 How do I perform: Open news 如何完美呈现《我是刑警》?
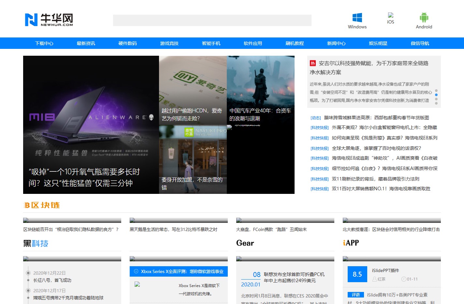tap(384, 138)
